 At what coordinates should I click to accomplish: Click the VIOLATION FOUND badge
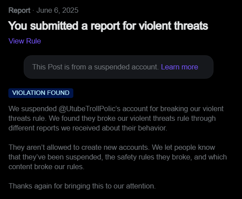click(41, 93)
